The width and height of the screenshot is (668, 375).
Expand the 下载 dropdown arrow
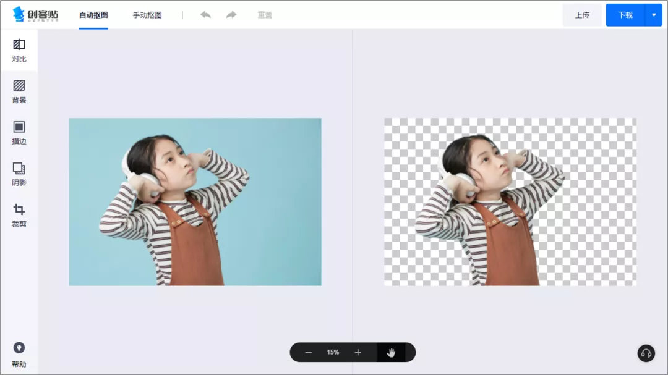654,15
